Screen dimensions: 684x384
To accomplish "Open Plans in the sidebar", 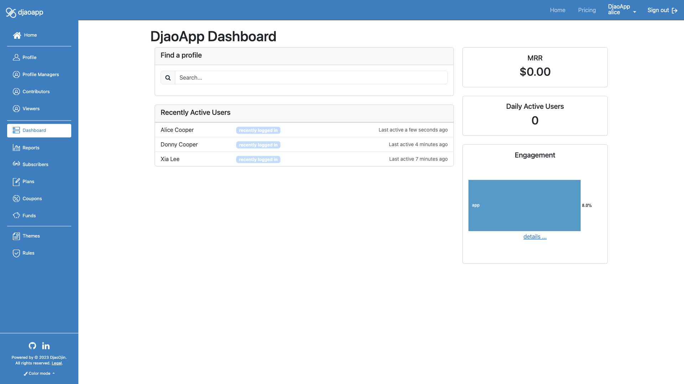I will [39, 182].
